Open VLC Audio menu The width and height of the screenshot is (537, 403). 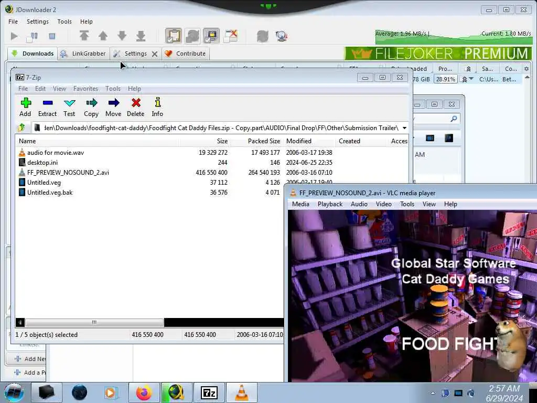coord(359,204)
